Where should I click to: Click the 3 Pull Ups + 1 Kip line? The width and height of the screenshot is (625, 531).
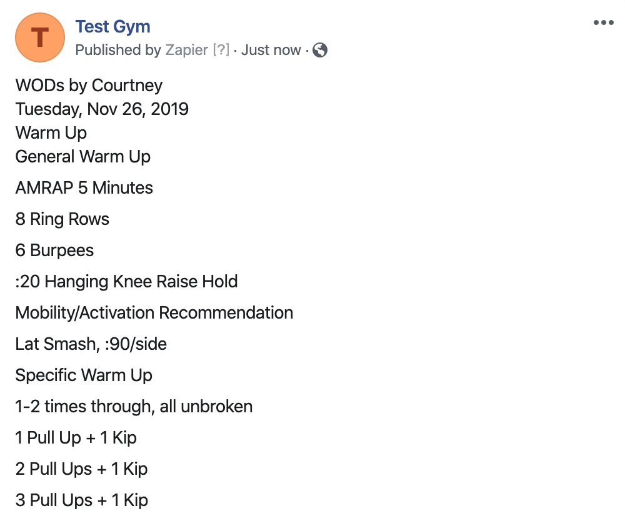coord(82,500)
